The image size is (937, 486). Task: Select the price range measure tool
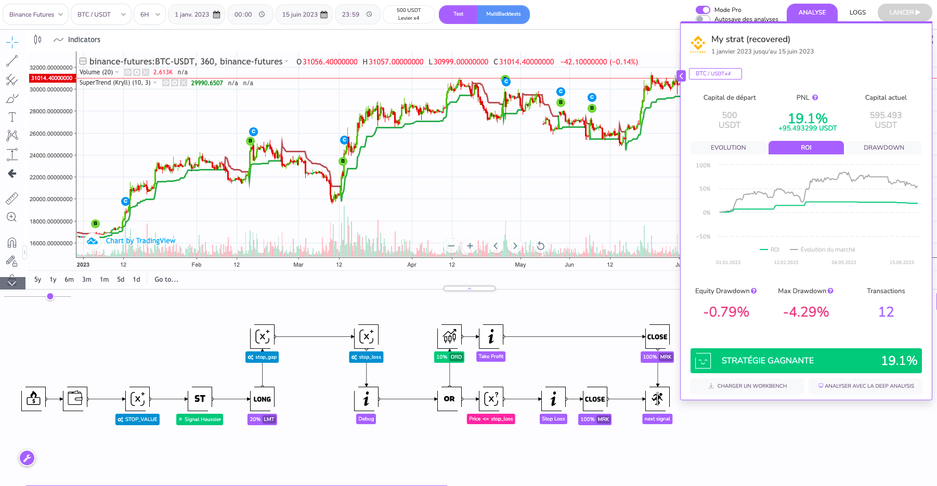[12, 154]
